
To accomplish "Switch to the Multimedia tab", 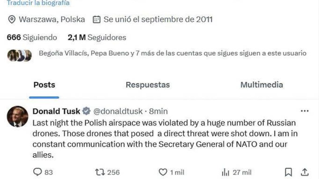I will pos(262,85).
